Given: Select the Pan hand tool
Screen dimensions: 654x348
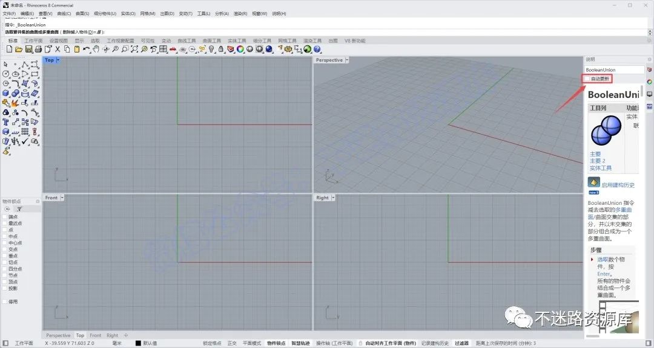Looking at the screenshot, I should [96, 49].
